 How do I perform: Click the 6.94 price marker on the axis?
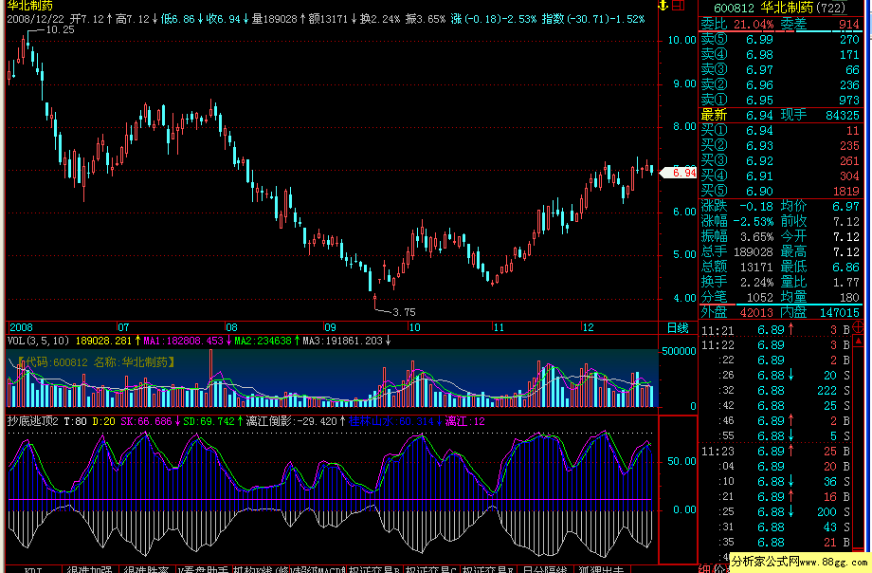(679, 173)
